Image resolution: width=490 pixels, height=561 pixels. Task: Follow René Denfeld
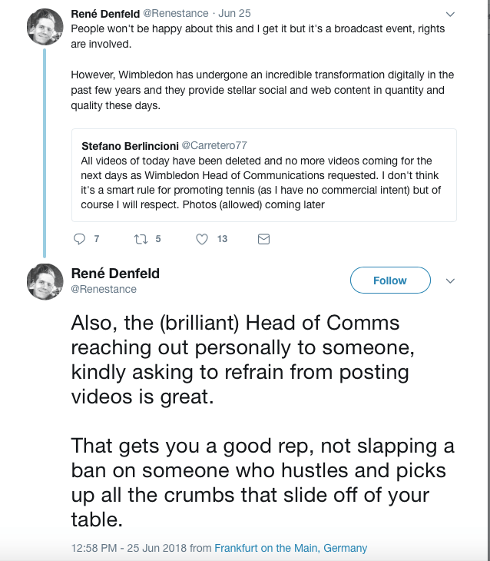tap(389, 280)
